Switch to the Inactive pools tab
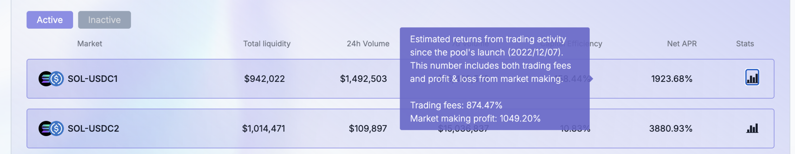795x154 pixels. 104,20
